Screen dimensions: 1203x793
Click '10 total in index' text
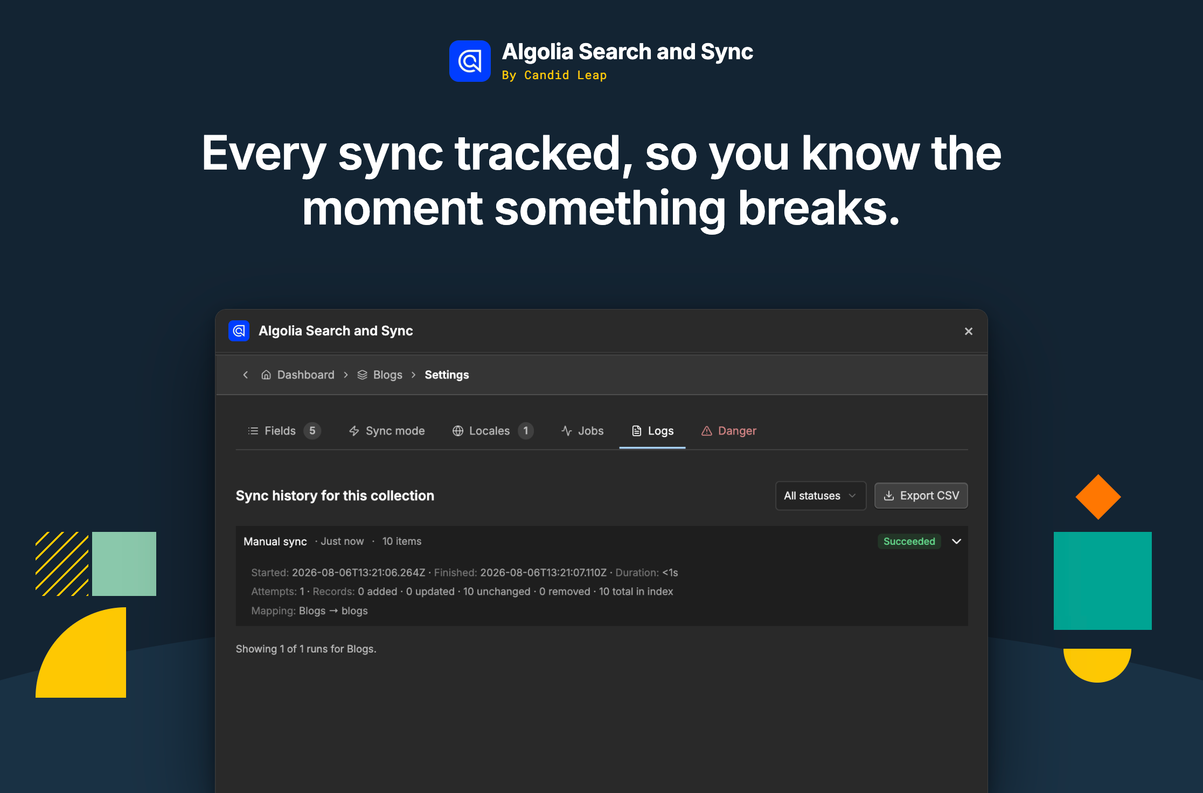(636, 592)
